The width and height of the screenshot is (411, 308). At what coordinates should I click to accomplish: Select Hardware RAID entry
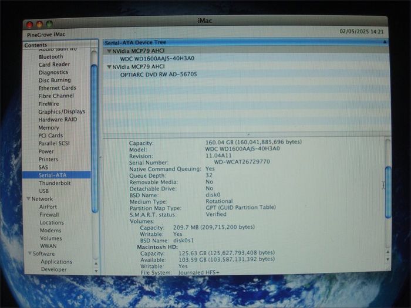pyautogui.click(x=58, y=120)
